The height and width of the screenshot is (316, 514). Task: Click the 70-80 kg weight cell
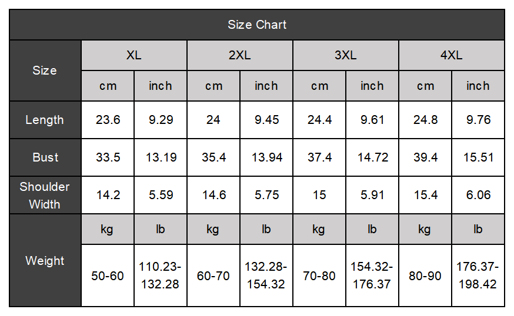[x=319, y=275]
